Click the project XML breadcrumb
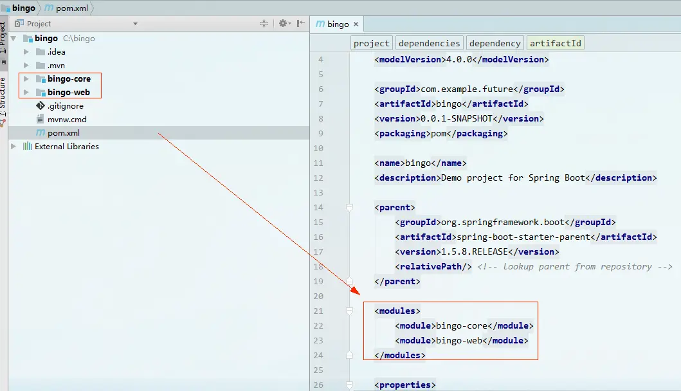This screenshot has height=391, width=681. pyautogui.click(x=371, y=43)
